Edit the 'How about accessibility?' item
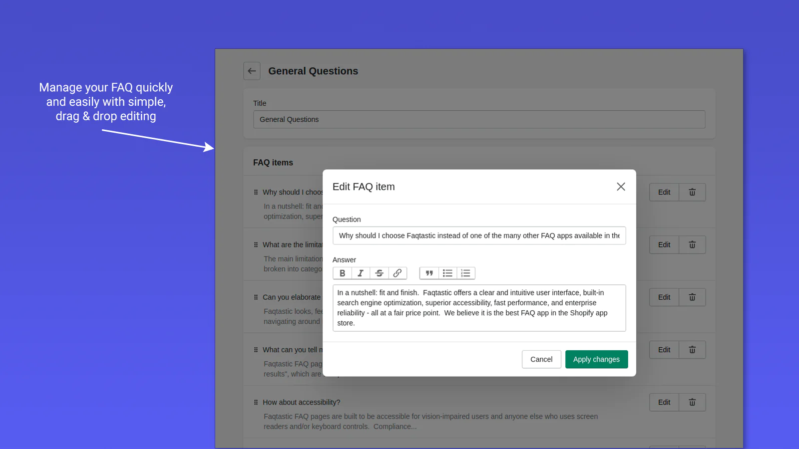Screen dimensions: 799x449 (x=664, y=402)
